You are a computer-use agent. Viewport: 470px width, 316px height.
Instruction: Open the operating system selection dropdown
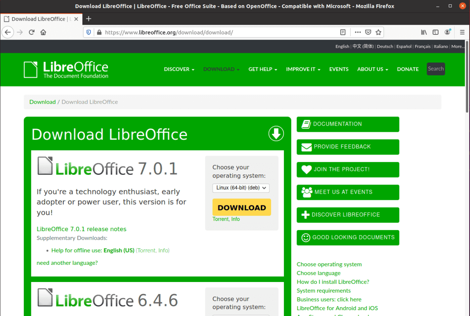coord(240,188)
